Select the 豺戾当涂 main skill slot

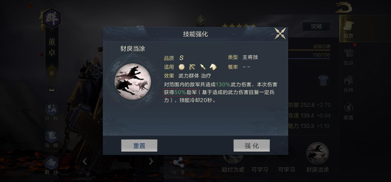[x=317, y=157]
